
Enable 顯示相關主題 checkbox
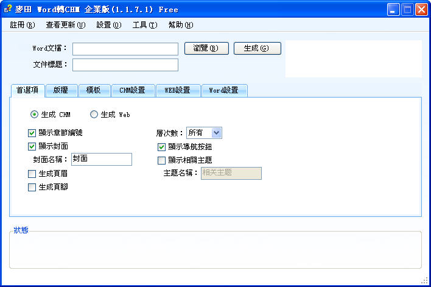[162, 160]
